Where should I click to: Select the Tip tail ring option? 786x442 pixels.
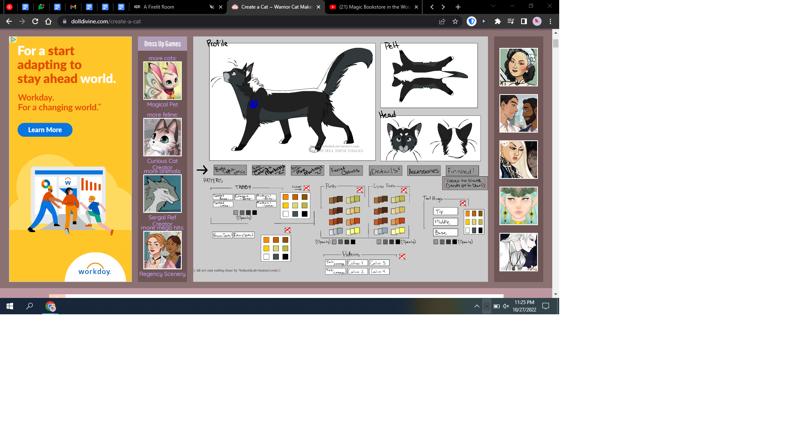(445, 212)
